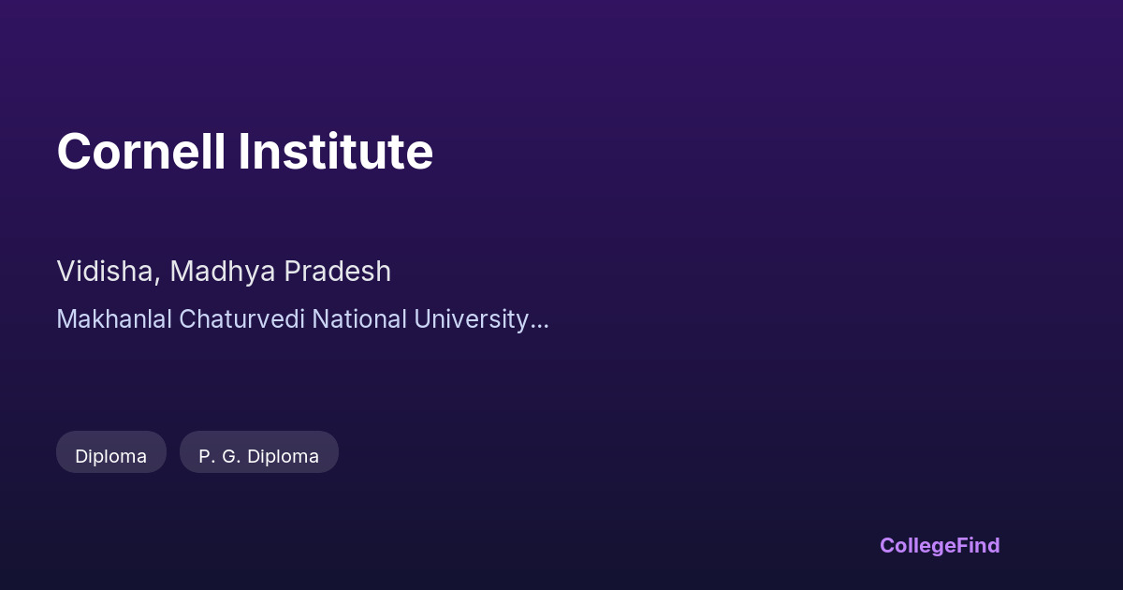
Task: Click the word University in the affiliation
Action: coord(472,319)
